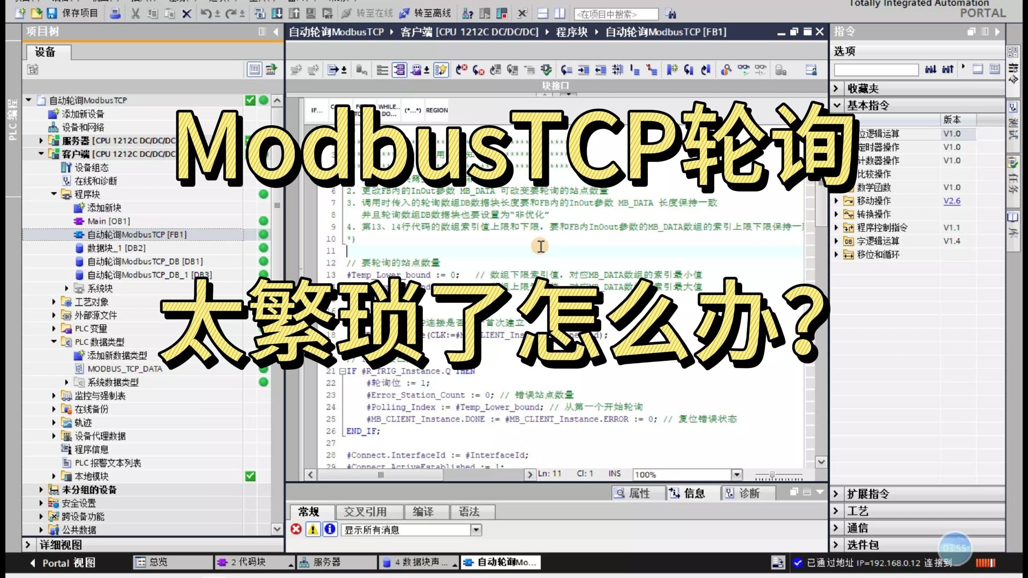The width and height of the screenshot is (1028, 578).
Task: Expand the 服务器 CPU 1212C tree node
Action: pos(41,140)
